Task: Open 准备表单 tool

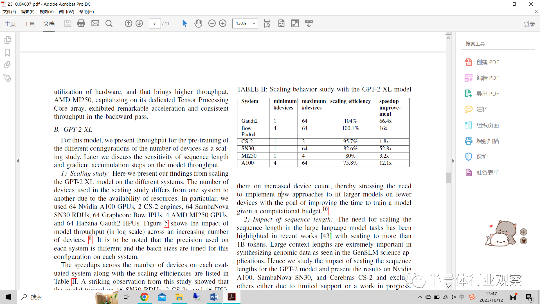Action: point(481,173)
